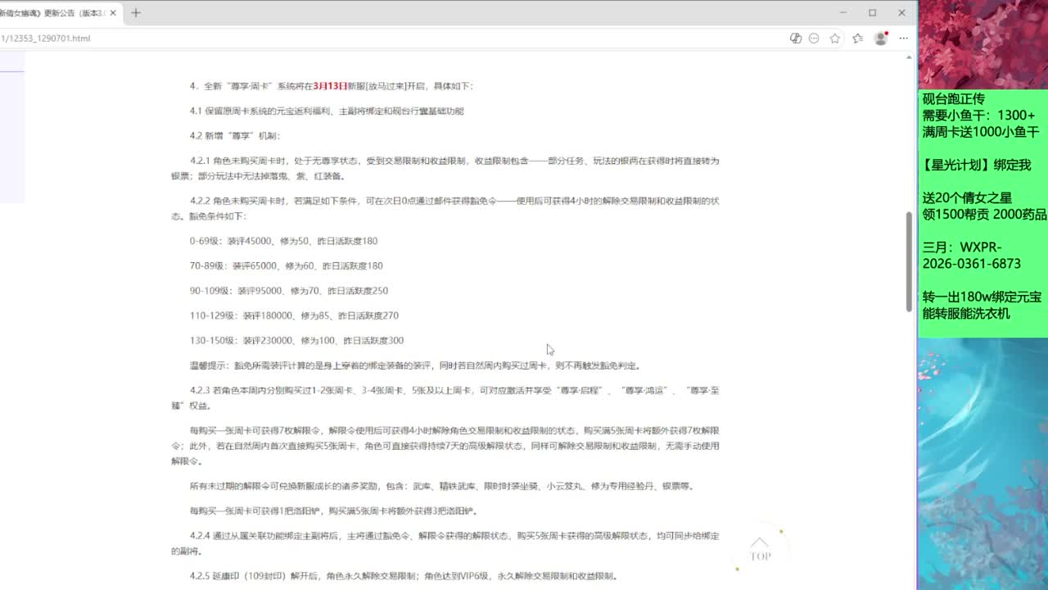Click the paragraph starting '4.2.1 角色未购买周卡时'
The image size is (1048, 590).
pos(445,169)
